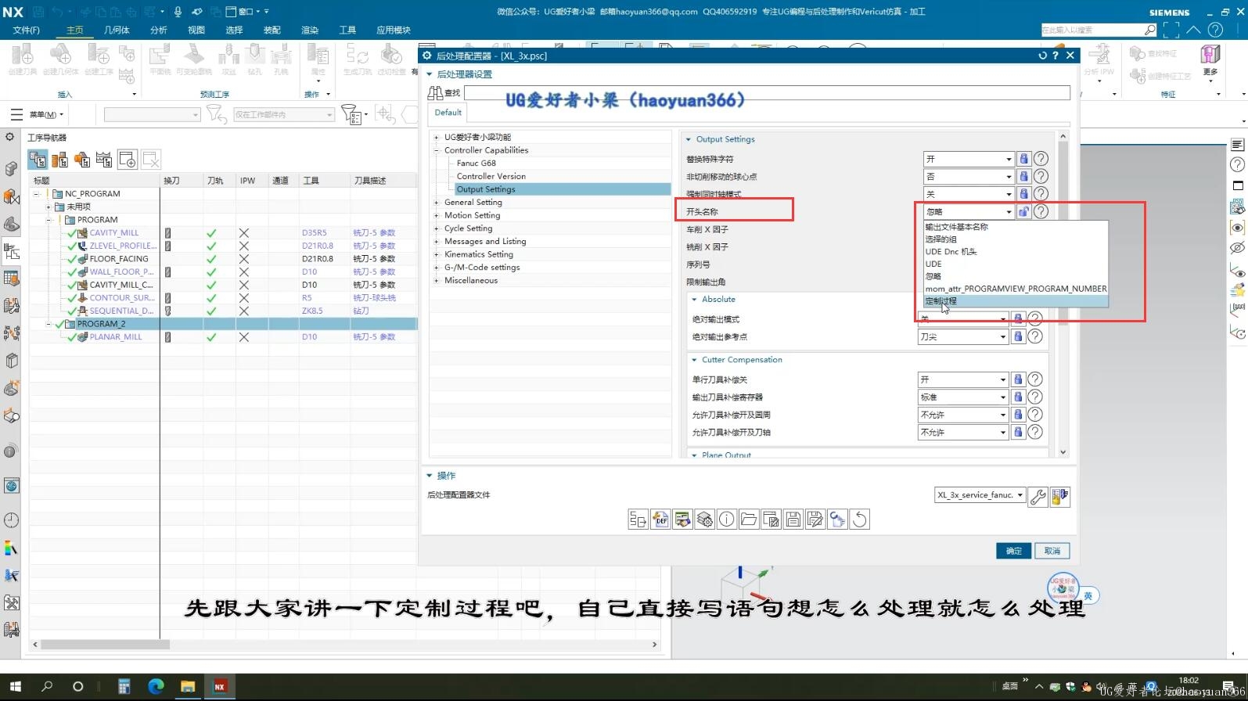The height and width of the screenshot is (701, 1248).
Task: Collapse the Cutter Compensation section
Action: [694, 360]
